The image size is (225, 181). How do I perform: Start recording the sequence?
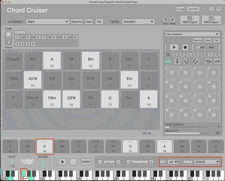[x=185, y=47]
